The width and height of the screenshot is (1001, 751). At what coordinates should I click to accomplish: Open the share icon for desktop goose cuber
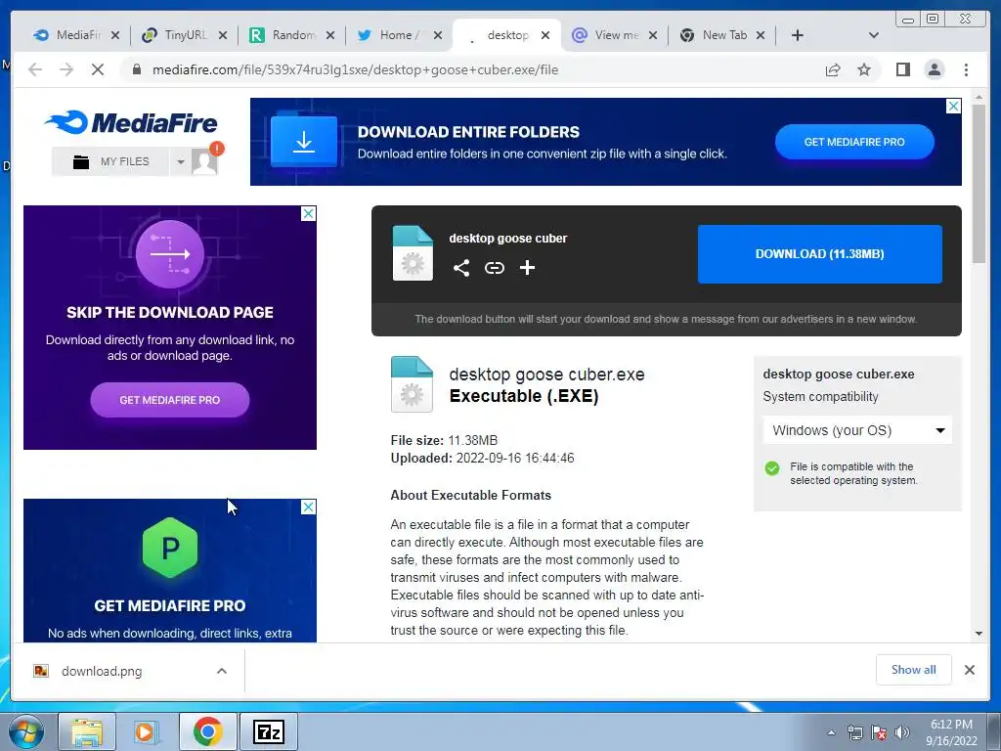(x=461, y=268)
